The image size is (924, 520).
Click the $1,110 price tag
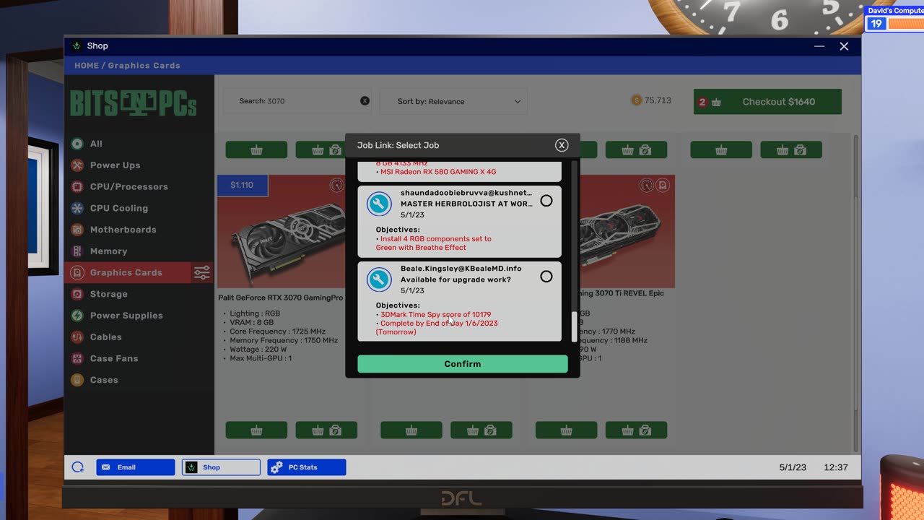pyautogui.click(x=242, y=186)
